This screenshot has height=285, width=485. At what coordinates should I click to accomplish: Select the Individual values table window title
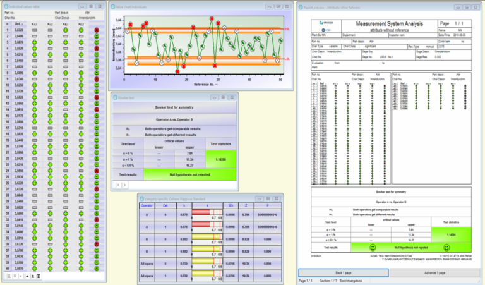pos(25,6)
